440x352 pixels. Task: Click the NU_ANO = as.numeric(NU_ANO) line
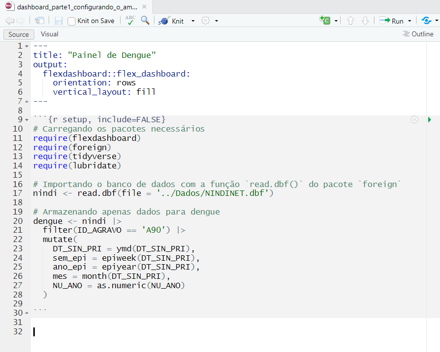pyautogui.click(x=119, y=286)
